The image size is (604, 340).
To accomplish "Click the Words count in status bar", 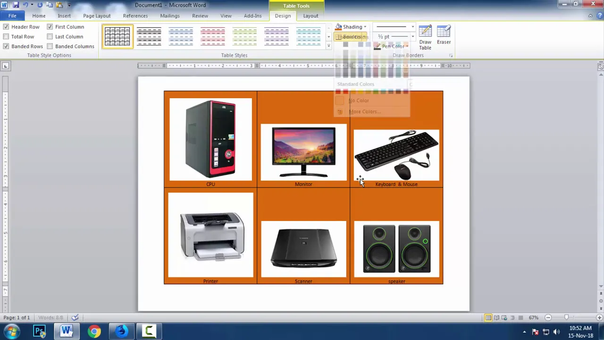I will pos(50,318).
